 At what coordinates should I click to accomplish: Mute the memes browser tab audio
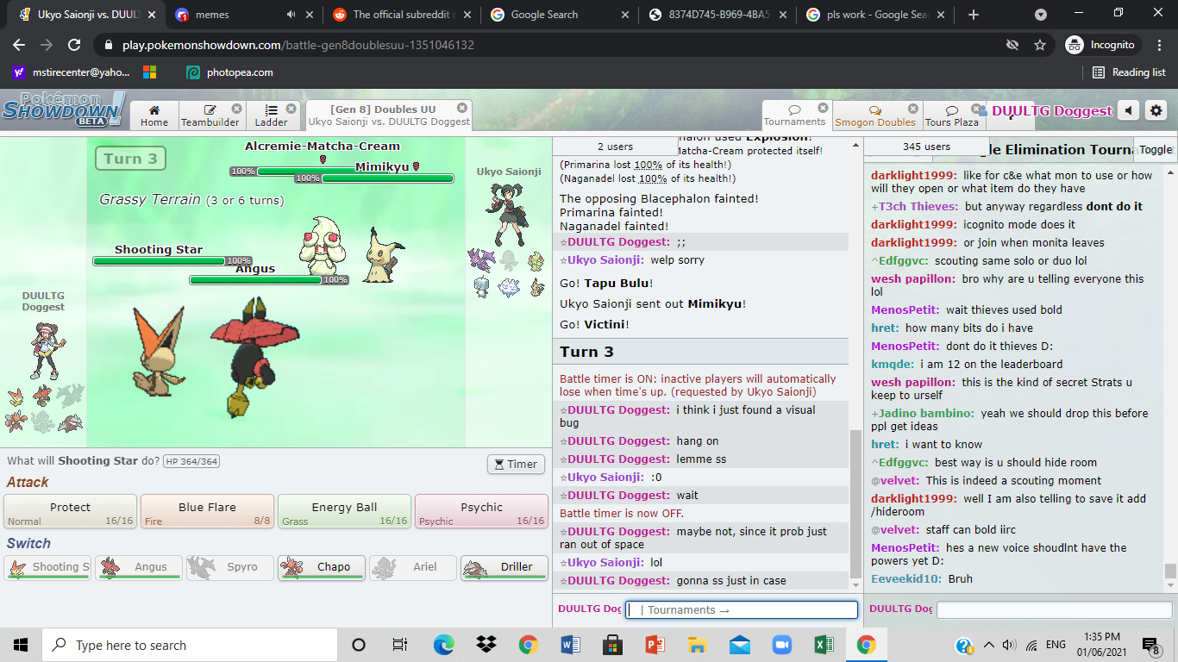(291, 15)
